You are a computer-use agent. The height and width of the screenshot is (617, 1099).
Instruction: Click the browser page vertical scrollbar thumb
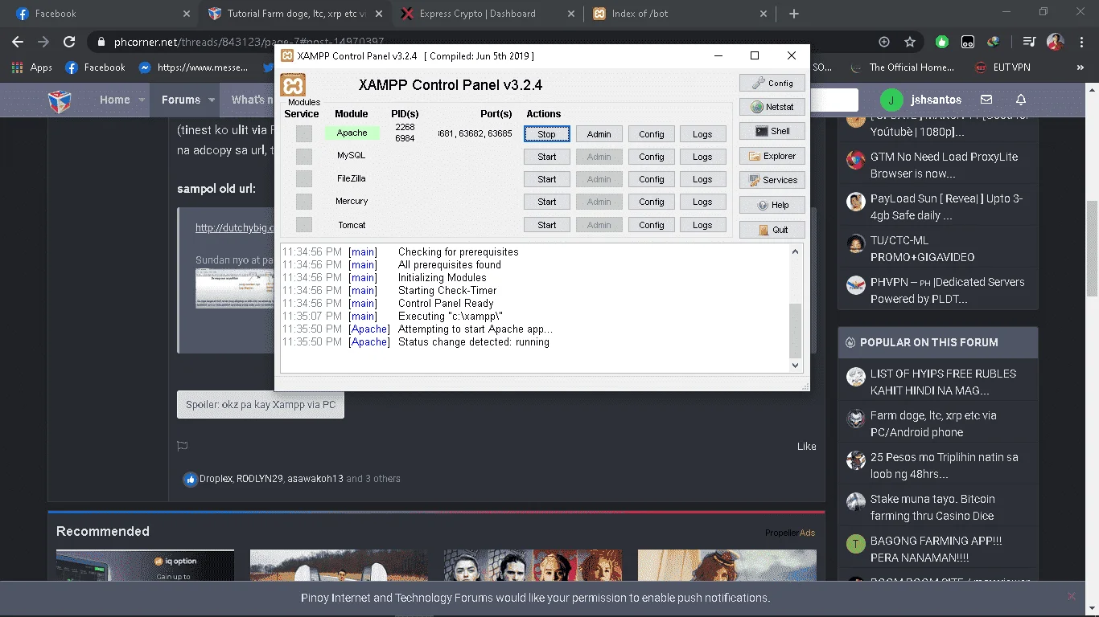tap(1093, 247)
